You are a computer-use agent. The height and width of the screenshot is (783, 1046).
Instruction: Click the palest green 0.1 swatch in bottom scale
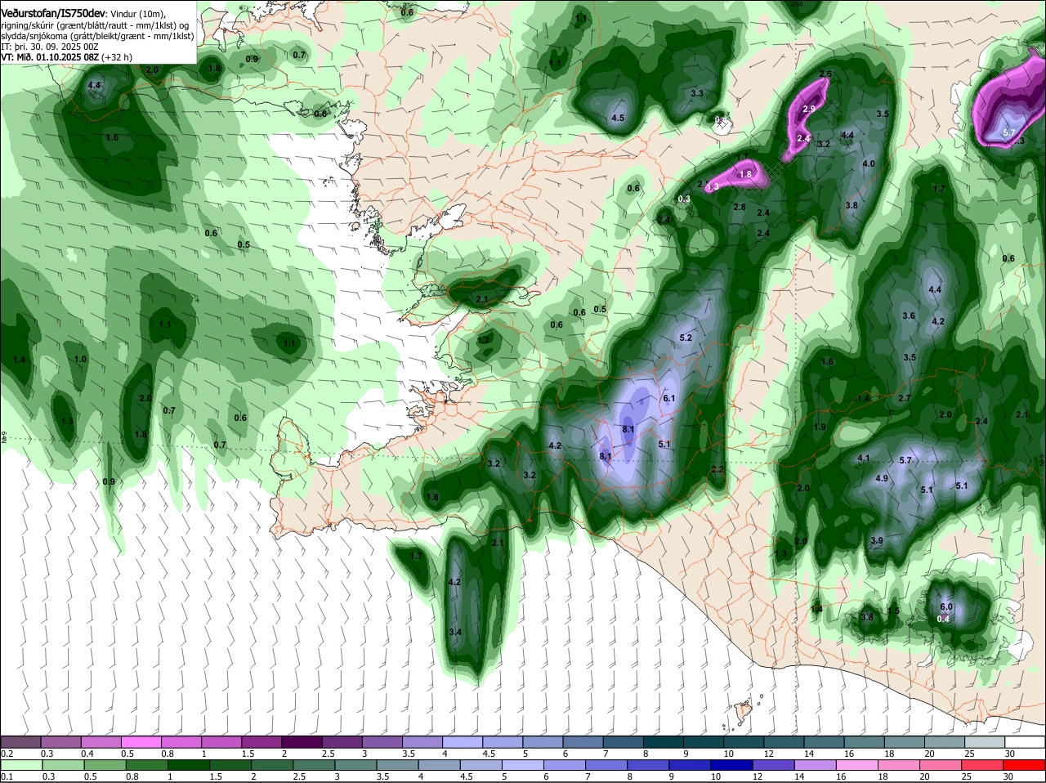click(20, 765)
